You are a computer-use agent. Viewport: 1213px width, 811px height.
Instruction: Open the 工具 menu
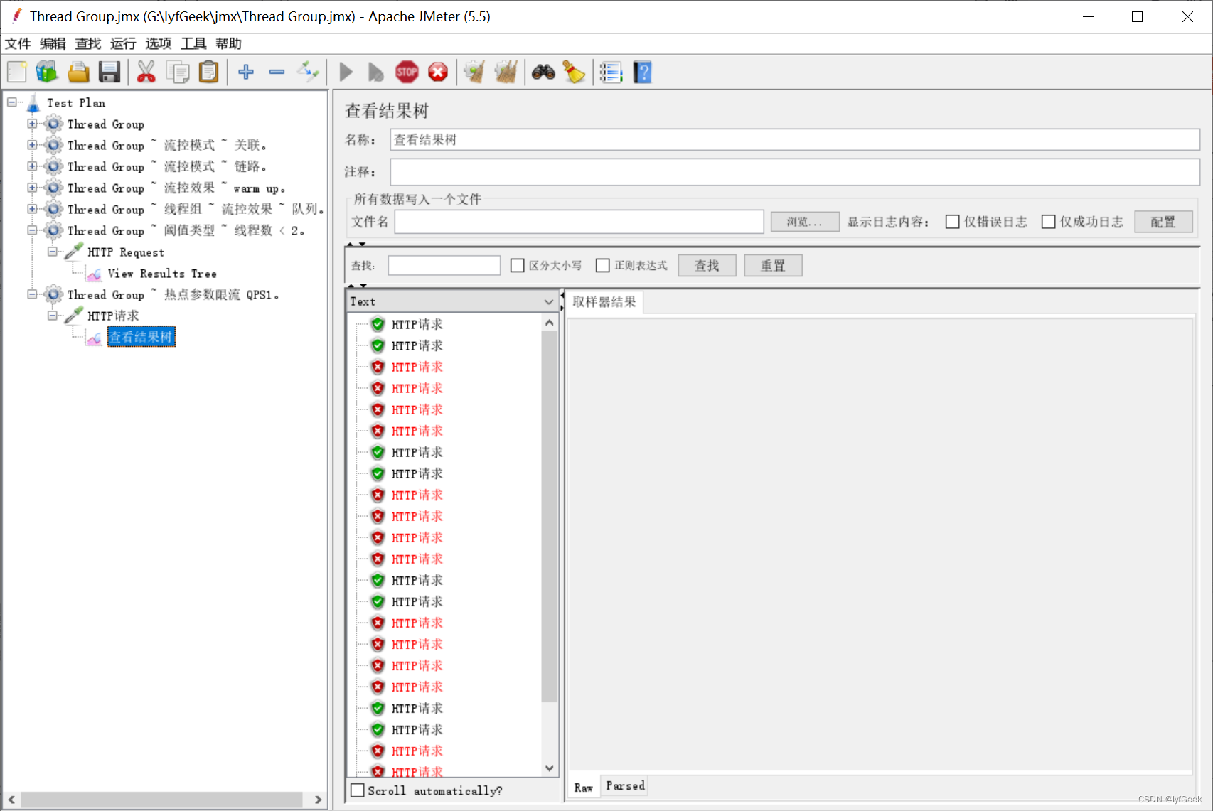(x=193, y=43)
